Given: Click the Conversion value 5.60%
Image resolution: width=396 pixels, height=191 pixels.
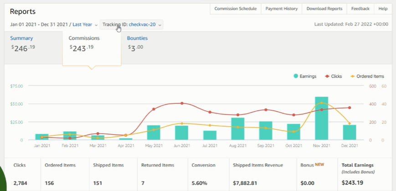Looking at the screenshot, I should point(199,183).
